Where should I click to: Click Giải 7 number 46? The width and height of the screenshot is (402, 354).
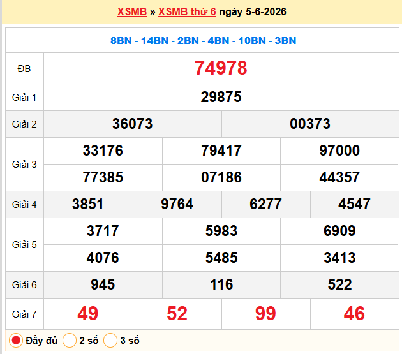354,314
